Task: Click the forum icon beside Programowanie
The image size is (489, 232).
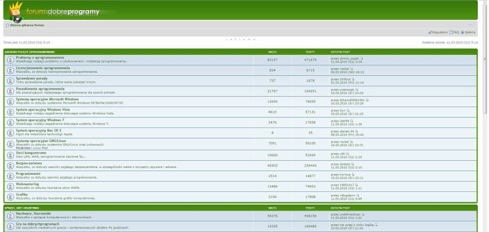Action: 11,176
